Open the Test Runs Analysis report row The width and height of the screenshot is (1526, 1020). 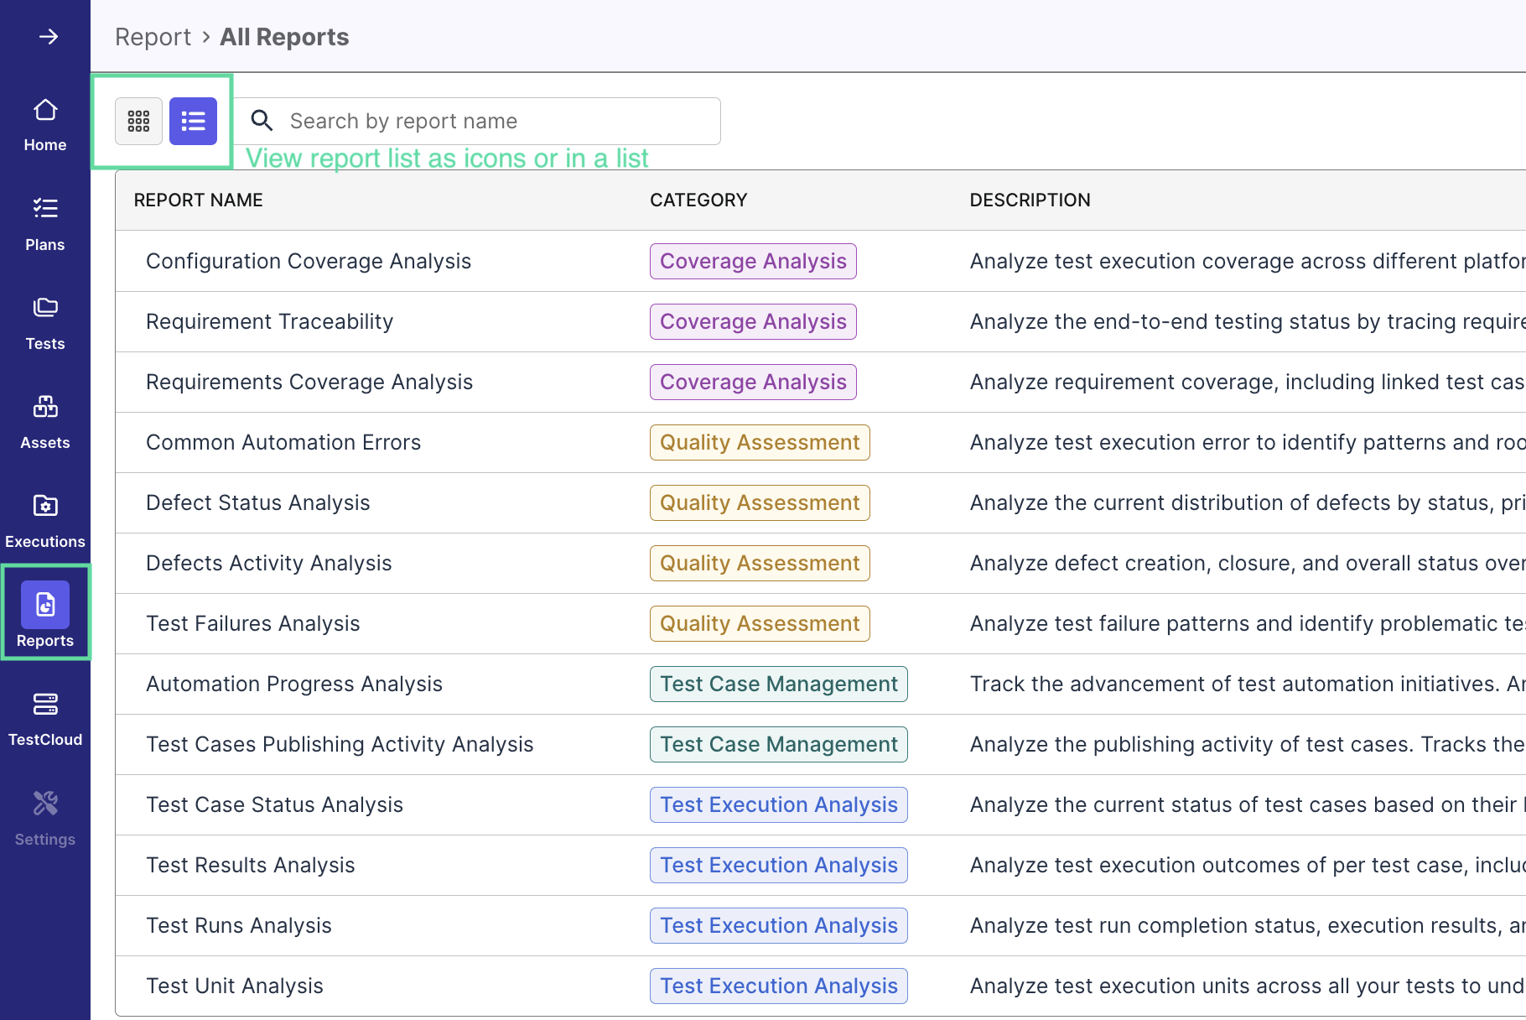tap(238, 925)
